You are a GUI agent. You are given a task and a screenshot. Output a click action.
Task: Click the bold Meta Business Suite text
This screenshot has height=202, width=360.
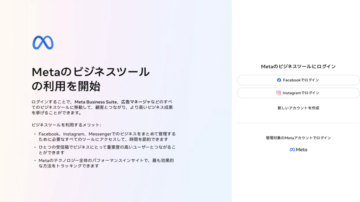(x=96, y=102)
